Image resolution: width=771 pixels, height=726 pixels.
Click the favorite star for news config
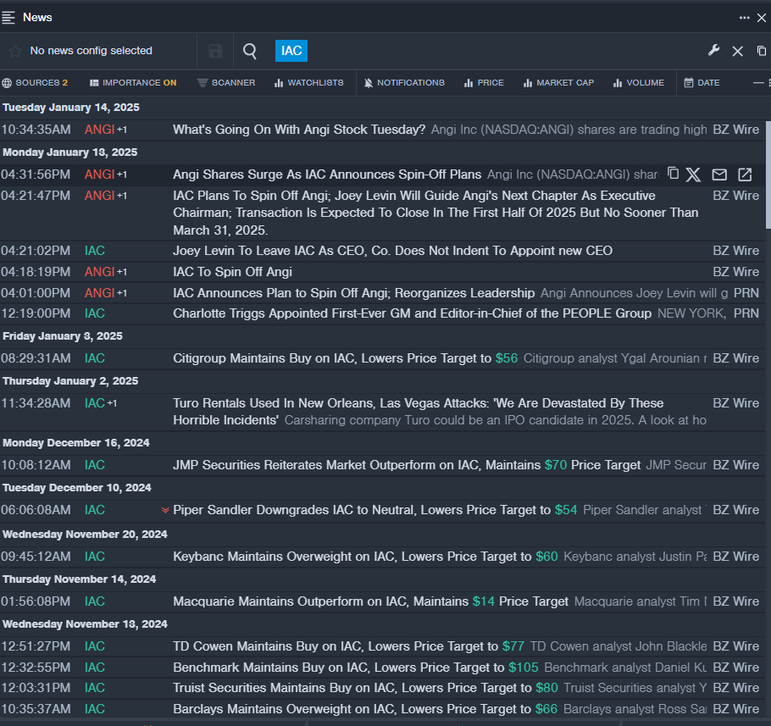[x=15, y=52]
